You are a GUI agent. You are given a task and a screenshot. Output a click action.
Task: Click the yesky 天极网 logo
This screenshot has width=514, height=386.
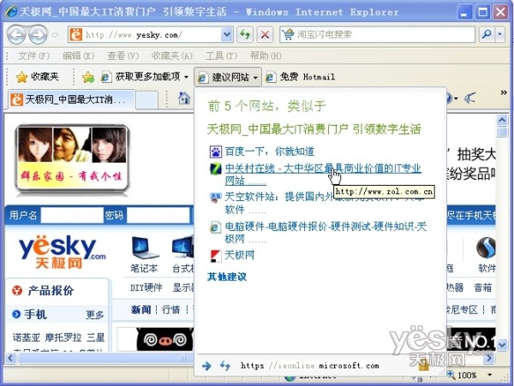click(x=62, y=252)
